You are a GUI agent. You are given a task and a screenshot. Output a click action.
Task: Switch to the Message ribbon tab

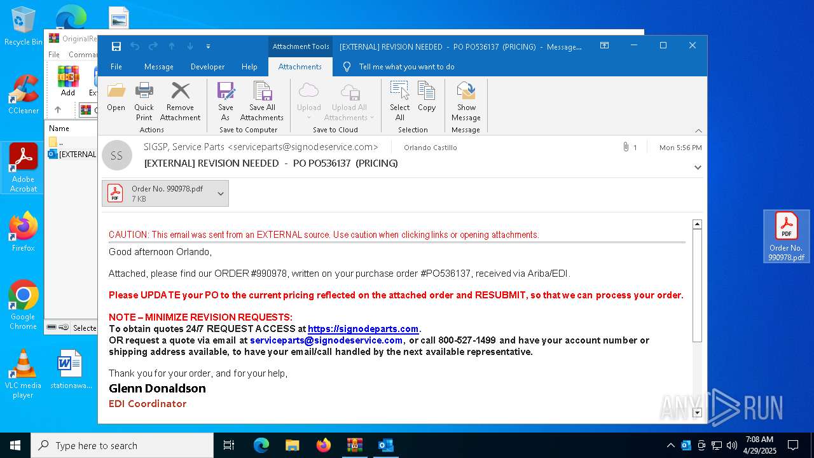[x=159, y=67]
